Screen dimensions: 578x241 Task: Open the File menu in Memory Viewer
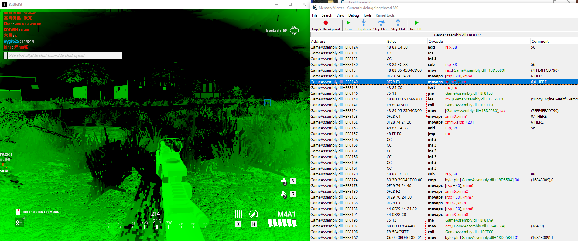(315, 15)
